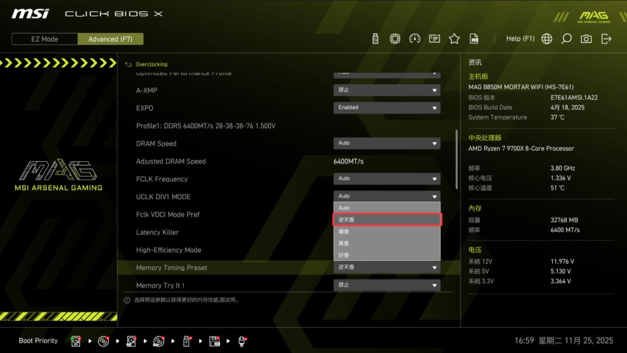Viewport: 627px width, 353px height.
Task: Select the FCLK Frequency label
Action: [161, 179]
